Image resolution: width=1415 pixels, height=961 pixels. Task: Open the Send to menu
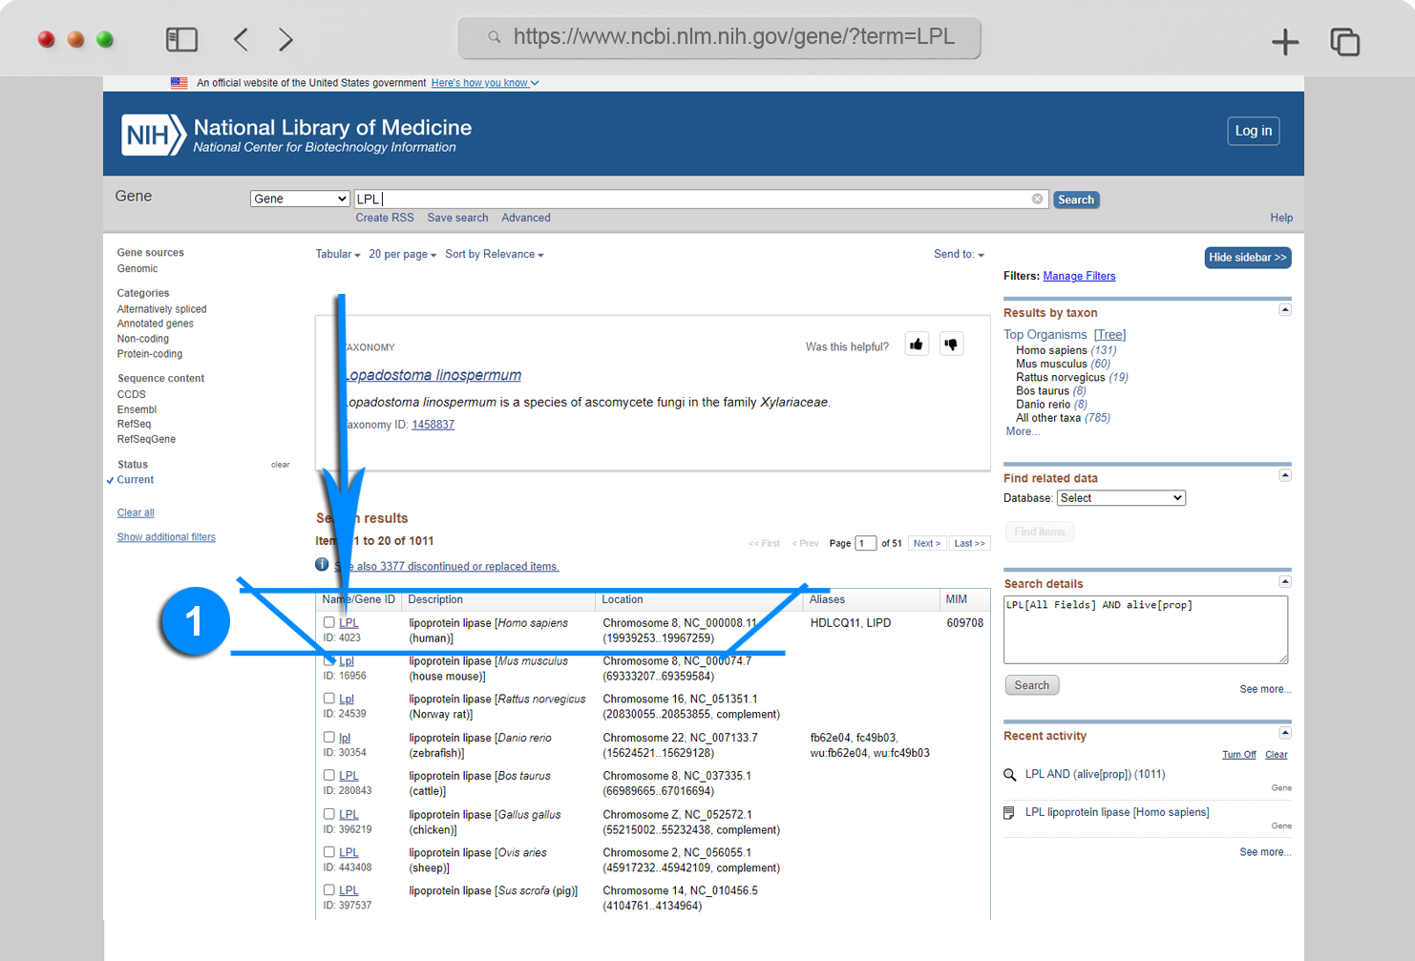[x=959, y=254]
